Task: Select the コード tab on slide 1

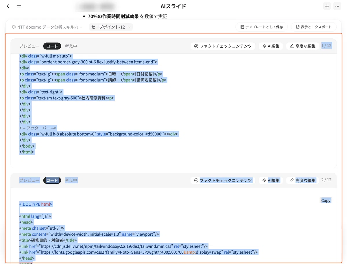Action: 52,46
